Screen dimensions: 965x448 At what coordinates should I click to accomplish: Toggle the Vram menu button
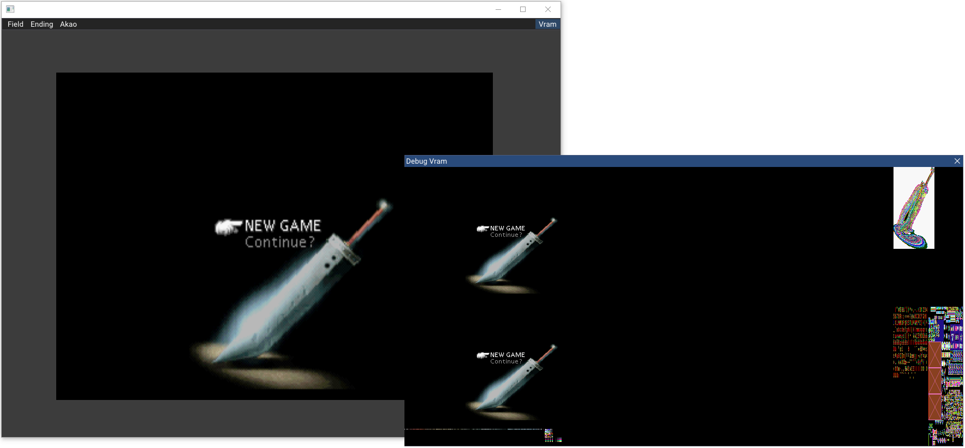coord(547,24)
